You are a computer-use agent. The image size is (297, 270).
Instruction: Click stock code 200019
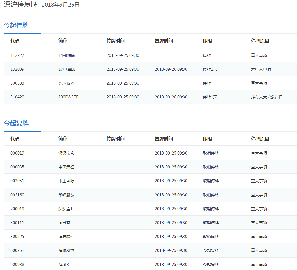pyautogui.click(x=17, y=209)
